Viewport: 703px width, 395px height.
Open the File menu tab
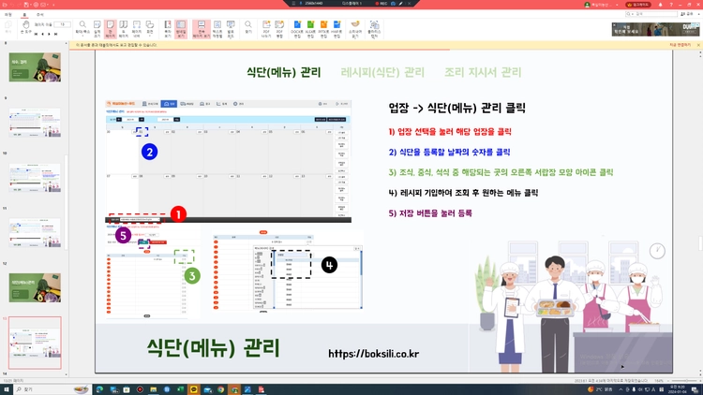pos(8,14)
